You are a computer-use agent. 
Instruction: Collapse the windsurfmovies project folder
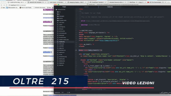pyautogui.click(x=55, y=10)
